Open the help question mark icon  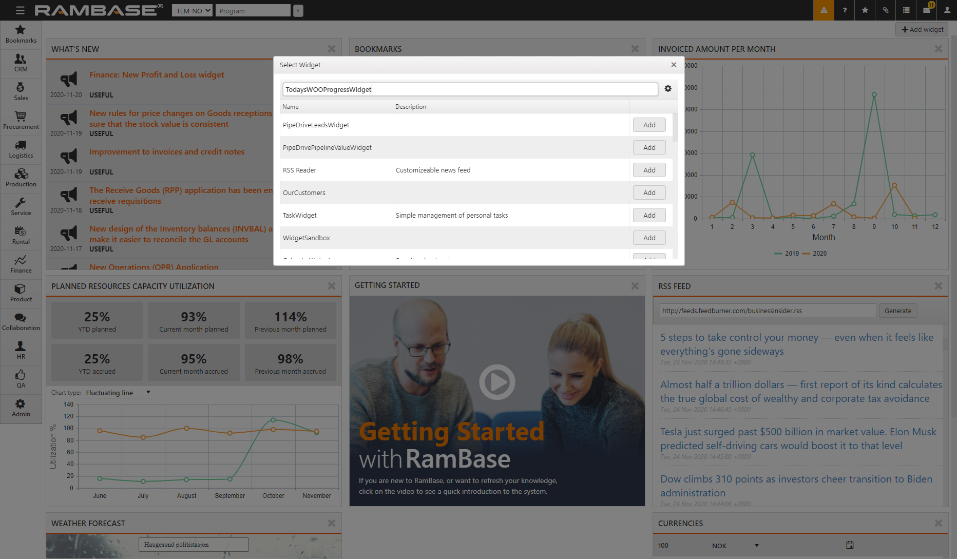[x=845, y=10]
